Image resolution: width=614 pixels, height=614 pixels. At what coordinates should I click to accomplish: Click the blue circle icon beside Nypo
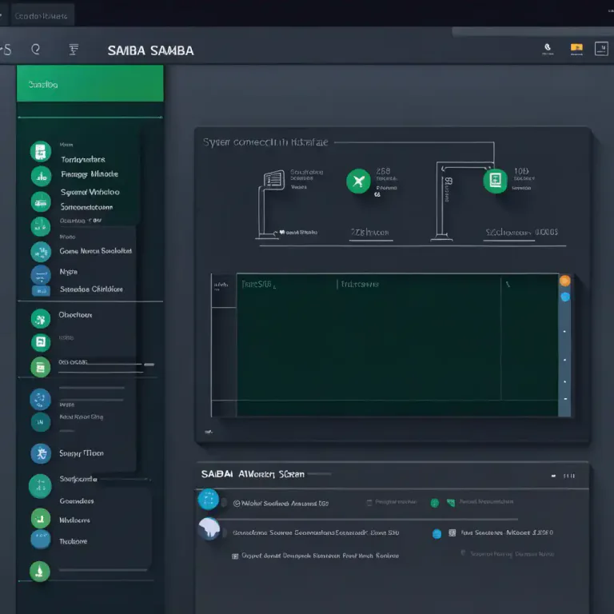click(x=41, y=275)
